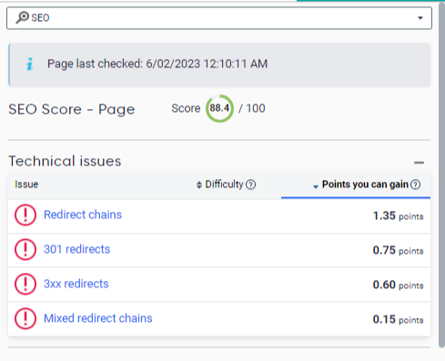Viewport: 445px width, 361px height.
Task: Sort by Points you can gain column
Action: (x=367, y=185)
